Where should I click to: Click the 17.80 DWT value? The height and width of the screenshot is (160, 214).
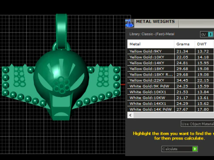click(203, 109)
